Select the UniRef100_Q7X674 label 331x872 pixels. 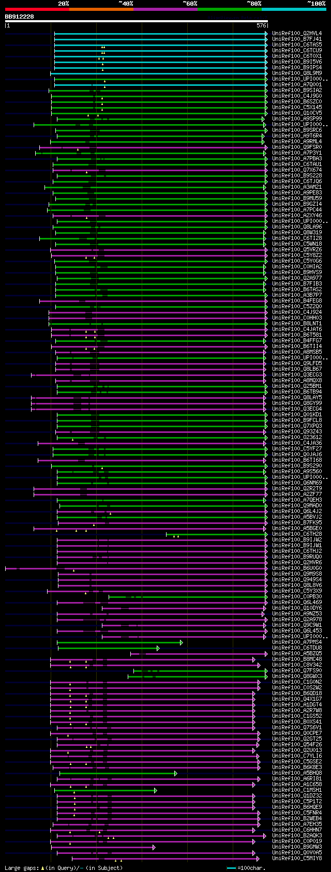coord(297,170)
